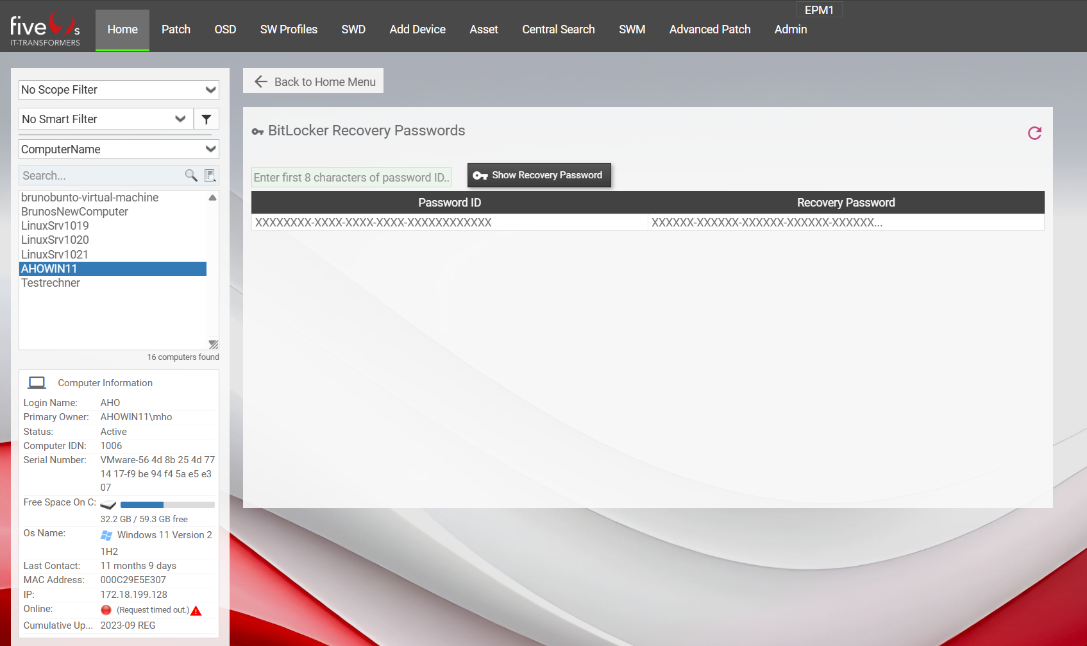Open the Advanced Patch tab
The image size is (1087, 646).
coord(710,30)
